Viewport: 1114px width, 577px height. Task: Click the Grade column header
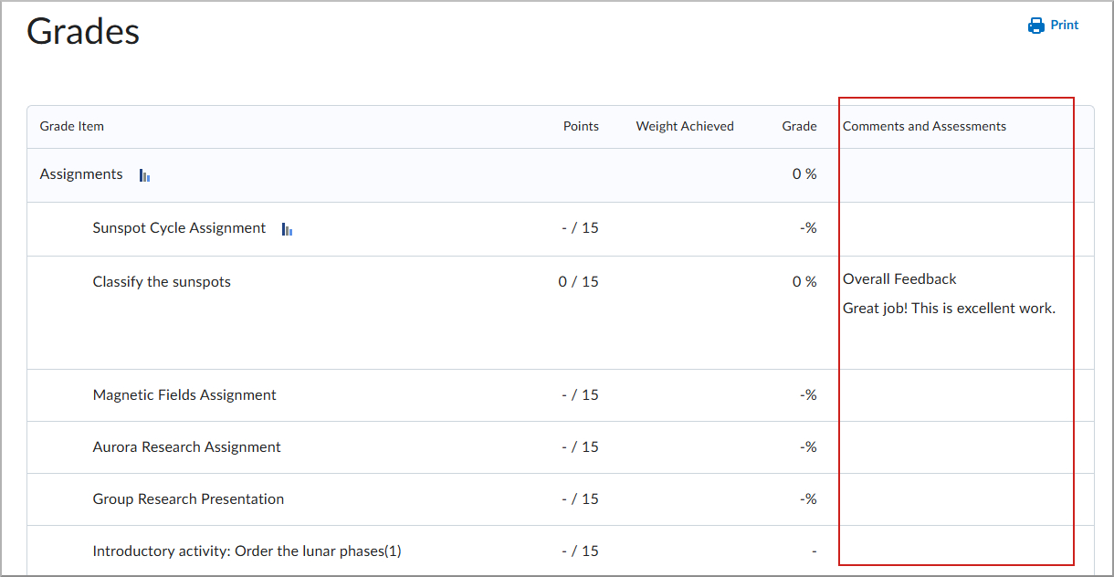tap(799, 127)
